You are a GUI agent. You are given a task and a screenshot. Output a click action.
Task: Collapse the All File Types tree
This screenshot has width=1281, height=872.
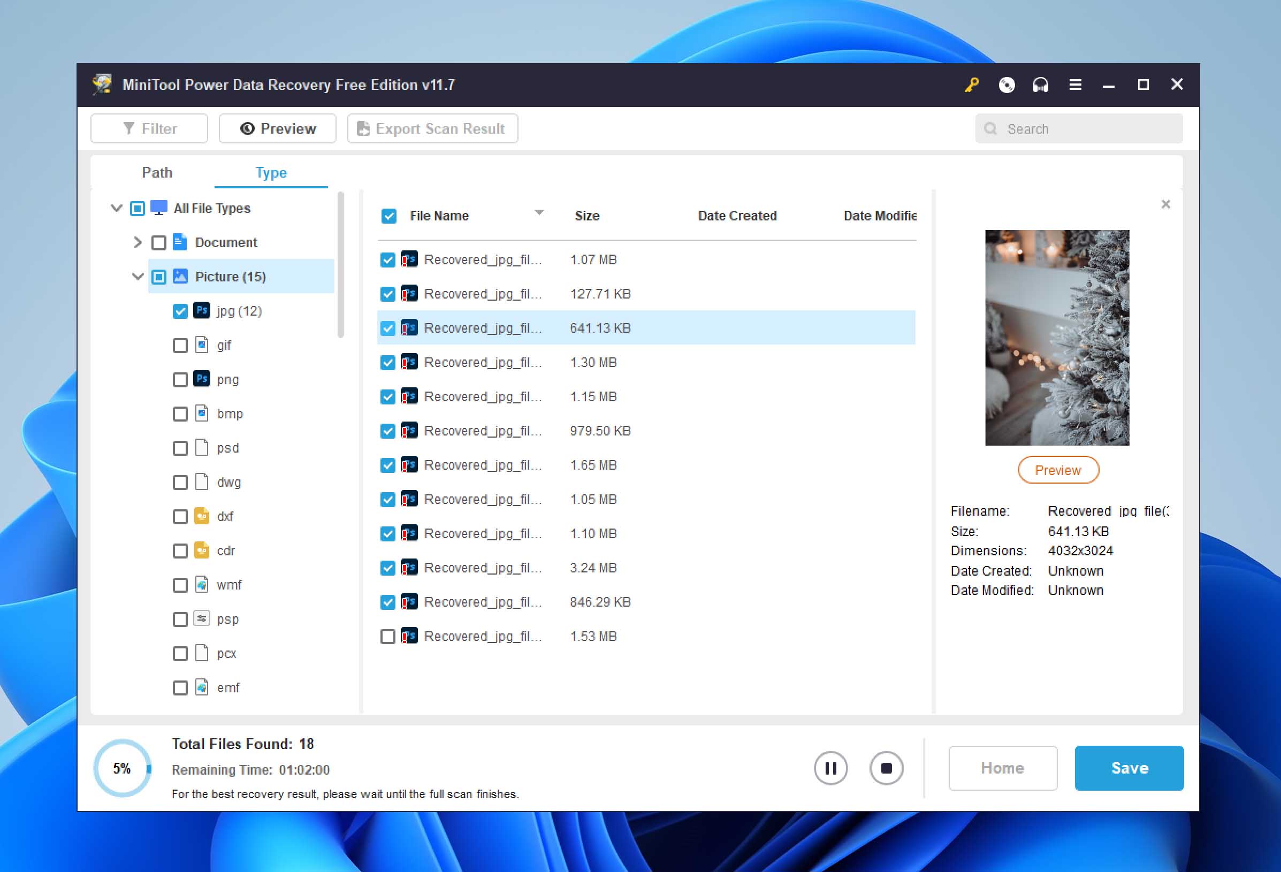[x=116, y=208]
